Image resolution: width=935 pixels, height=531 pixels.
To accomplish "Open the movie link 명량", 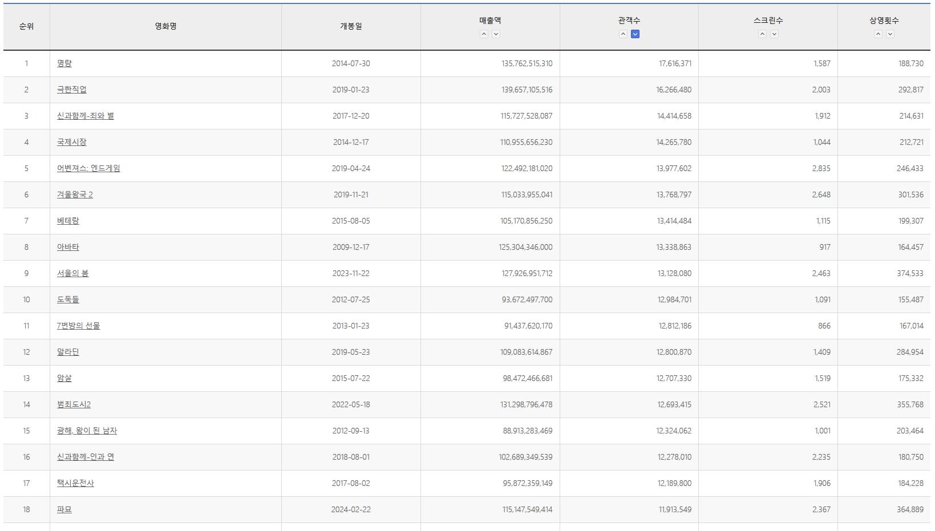I will [64, 63].
